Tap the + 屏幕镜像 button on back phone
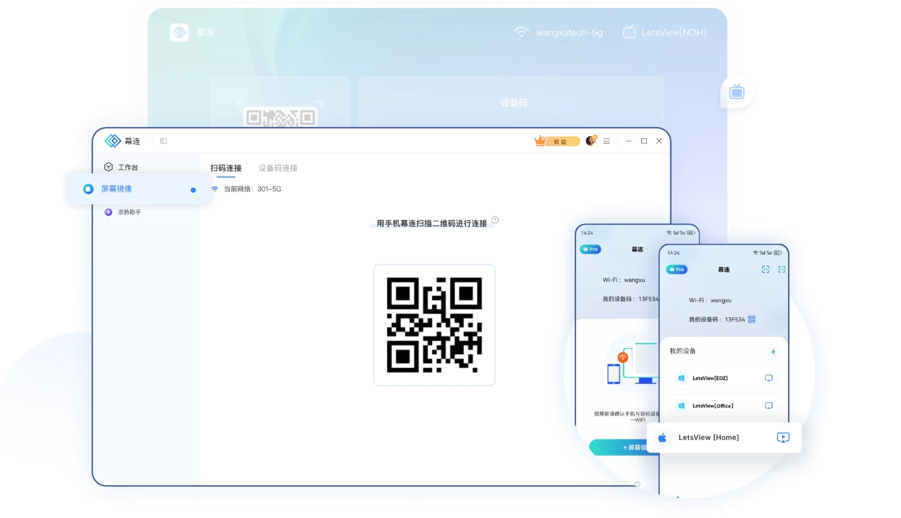The image size is (901, 518). tap(624, 447)
